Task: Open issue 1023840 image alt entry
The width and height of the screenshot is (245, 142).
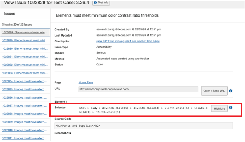Action: (25, 130)
